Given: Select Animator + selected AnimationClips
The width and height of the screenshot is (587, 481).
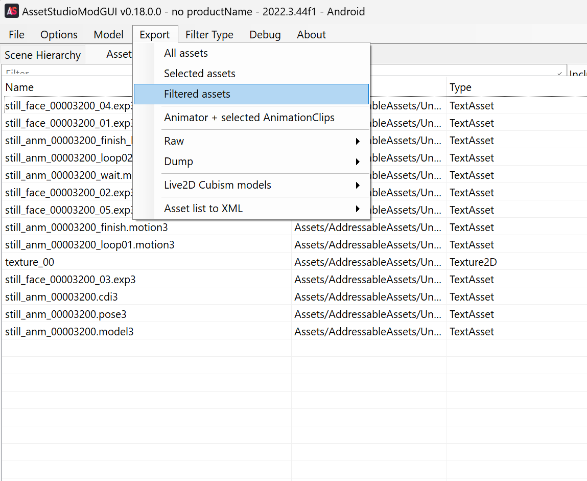Looking at the screenshot, I should click(251, 118).
